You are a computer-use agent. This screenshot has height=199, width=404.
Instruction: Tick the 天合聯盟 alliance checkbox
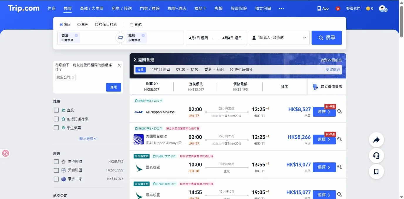pos(56,170)
